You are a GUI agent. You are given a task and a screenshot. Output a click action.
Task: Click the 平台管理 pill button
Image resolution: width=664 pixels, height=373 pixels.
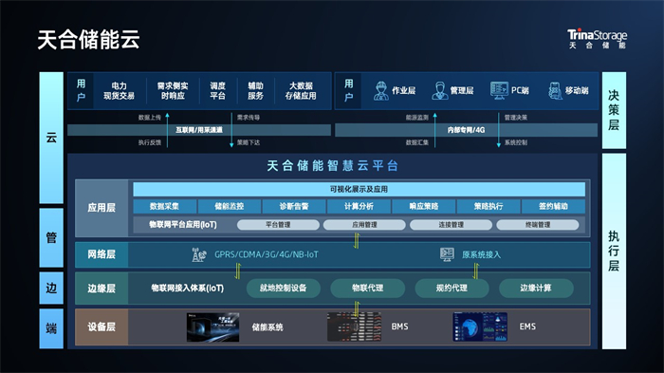coord(278,225)
